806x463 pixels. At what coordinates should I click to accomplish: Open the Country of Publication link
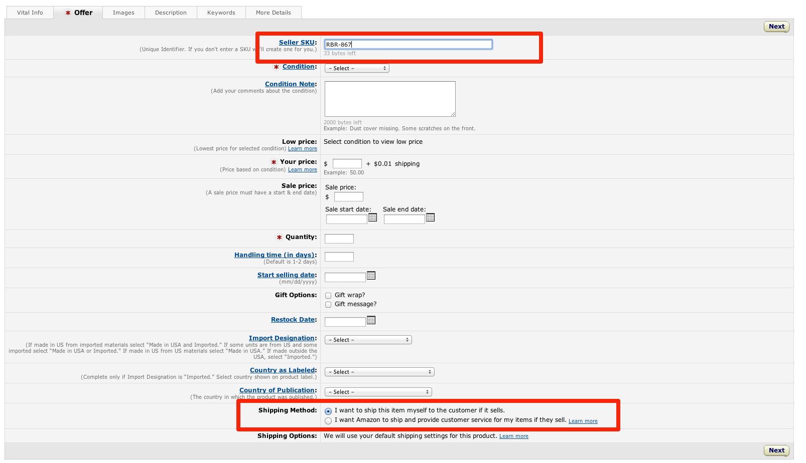[277, 390]
